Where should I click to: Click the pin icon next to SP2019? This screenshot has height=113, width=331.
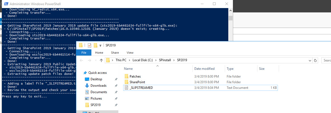click(116, 105)
